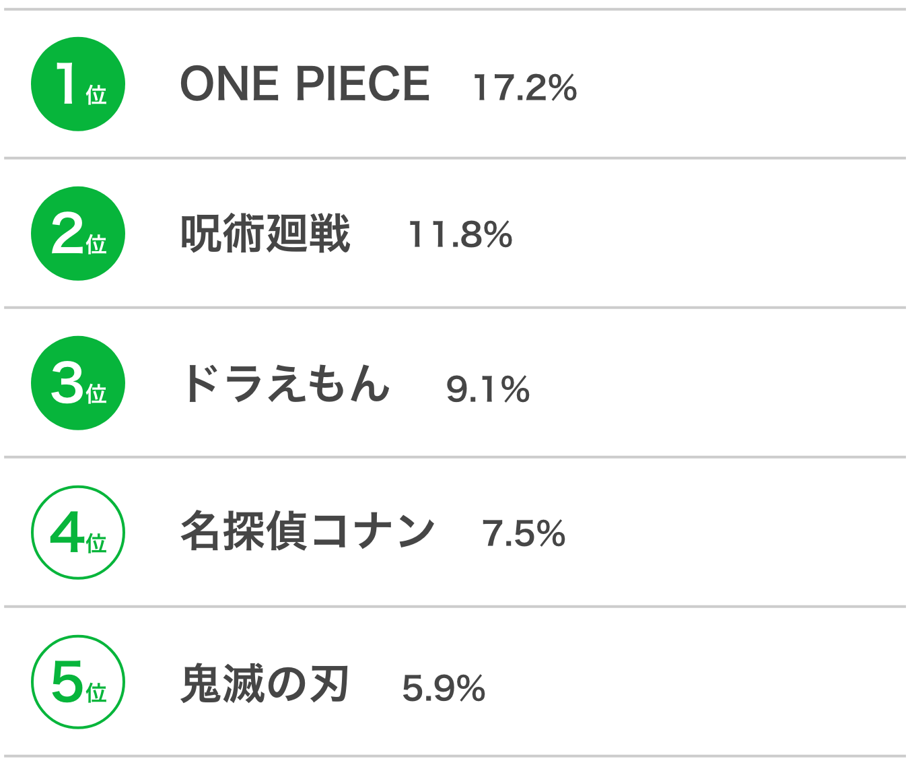Select the 呪術廻戦 title text
Screen dimensions: 910x769
point(265,234)
